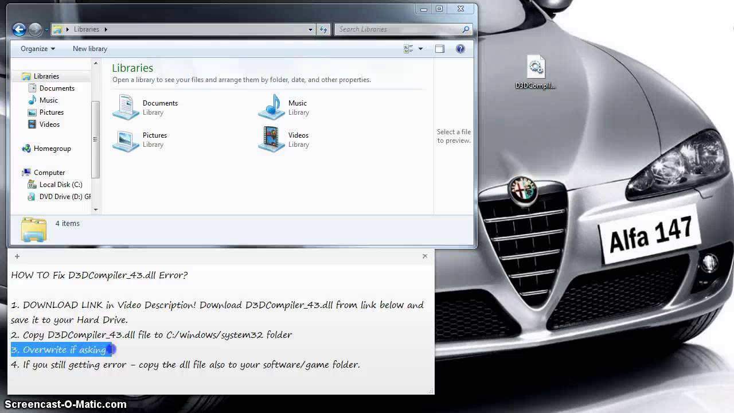The image size is (734, 413).
Task: Select Pictures in the navigation pane
Action: [51, 112]
